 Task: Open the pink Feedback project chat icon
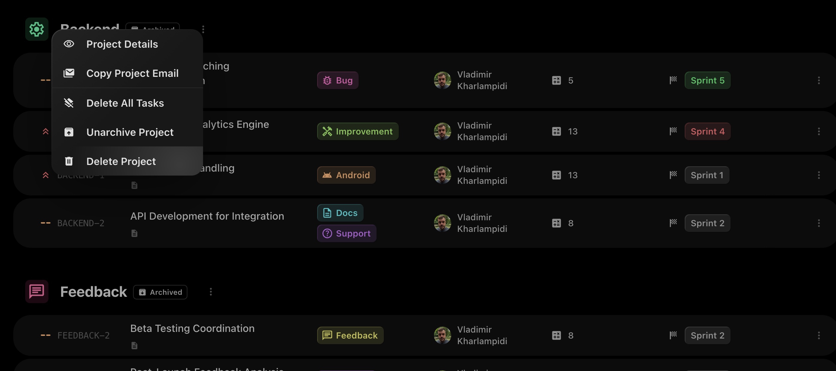(x=36, y=291)
